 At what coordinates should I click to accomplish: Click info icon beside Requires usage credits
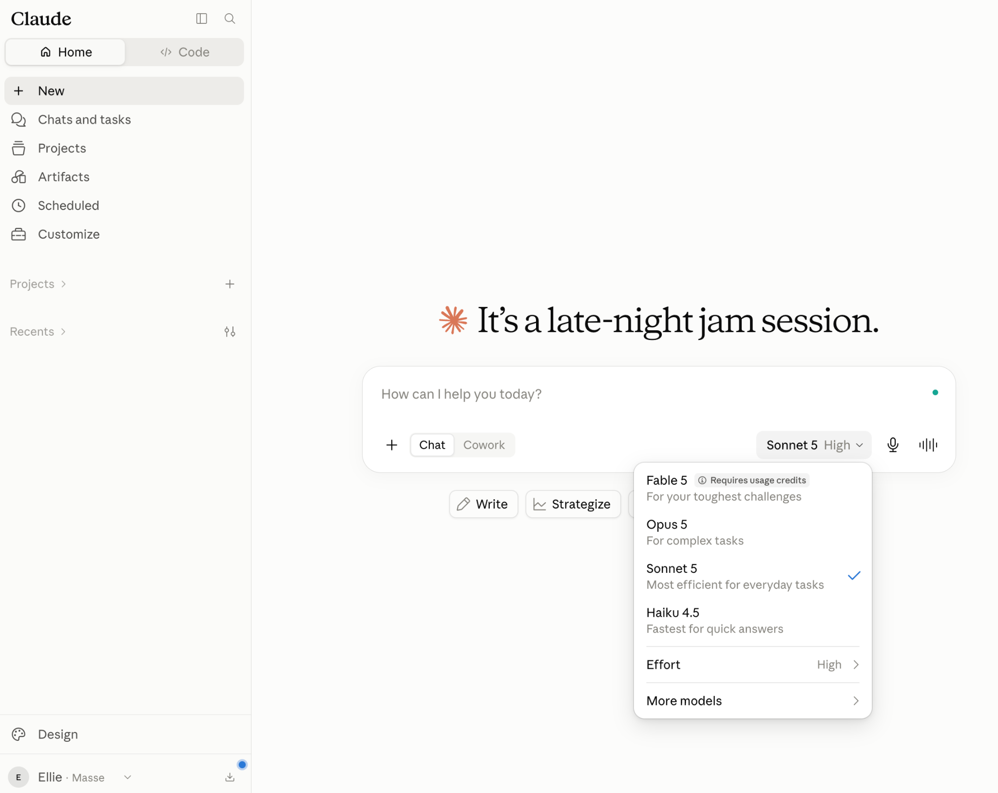pyautogui.click(x=702, y=480)
